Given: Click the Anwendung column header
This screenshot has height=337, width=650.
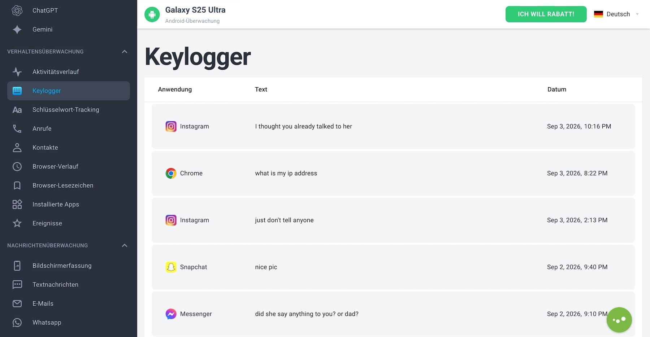Looking at the screenshot, I should click(175, 89).
